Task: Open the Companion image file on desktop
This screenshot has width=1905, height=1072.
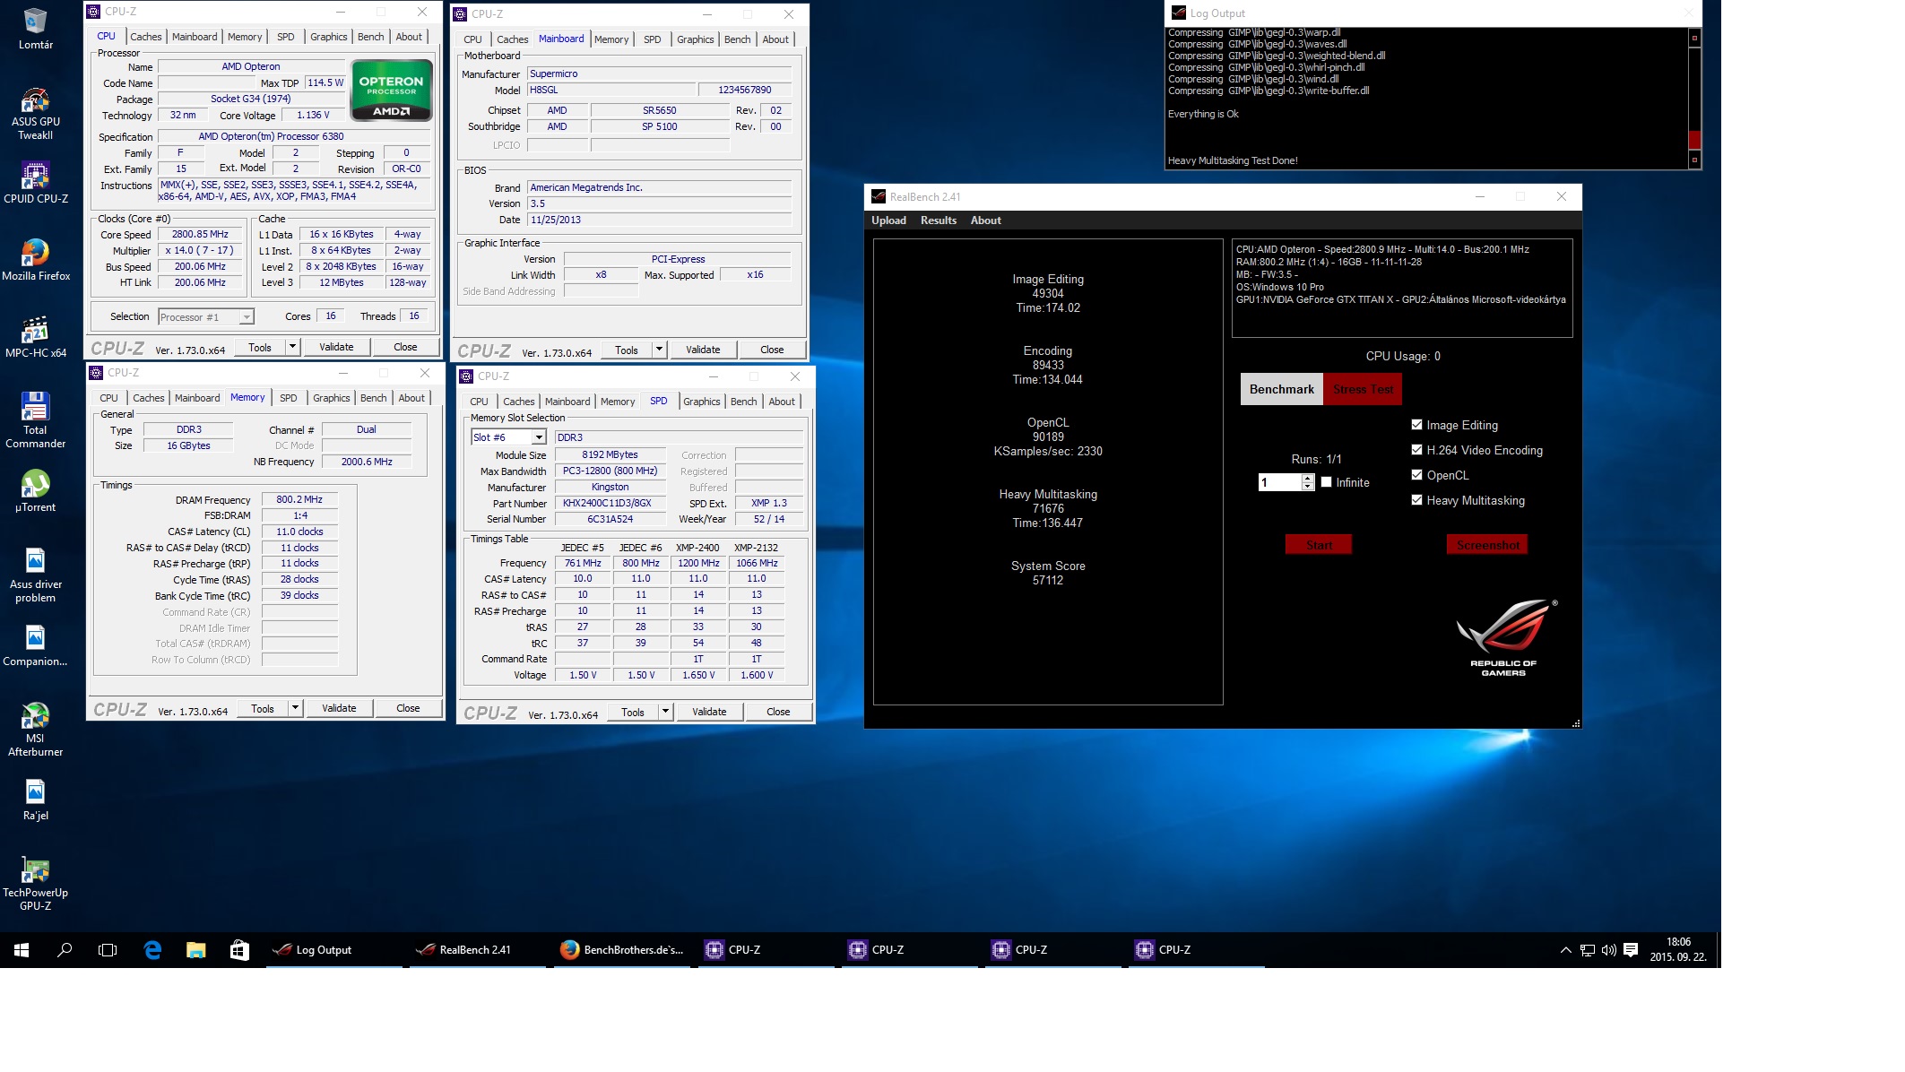Action: click(x=35, y=645)
